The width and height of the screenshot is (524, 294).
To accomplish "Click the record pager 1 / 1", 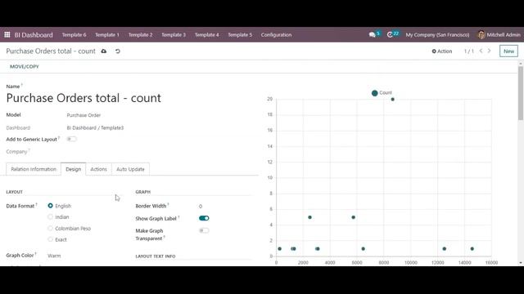I will [x=469, y=51].
